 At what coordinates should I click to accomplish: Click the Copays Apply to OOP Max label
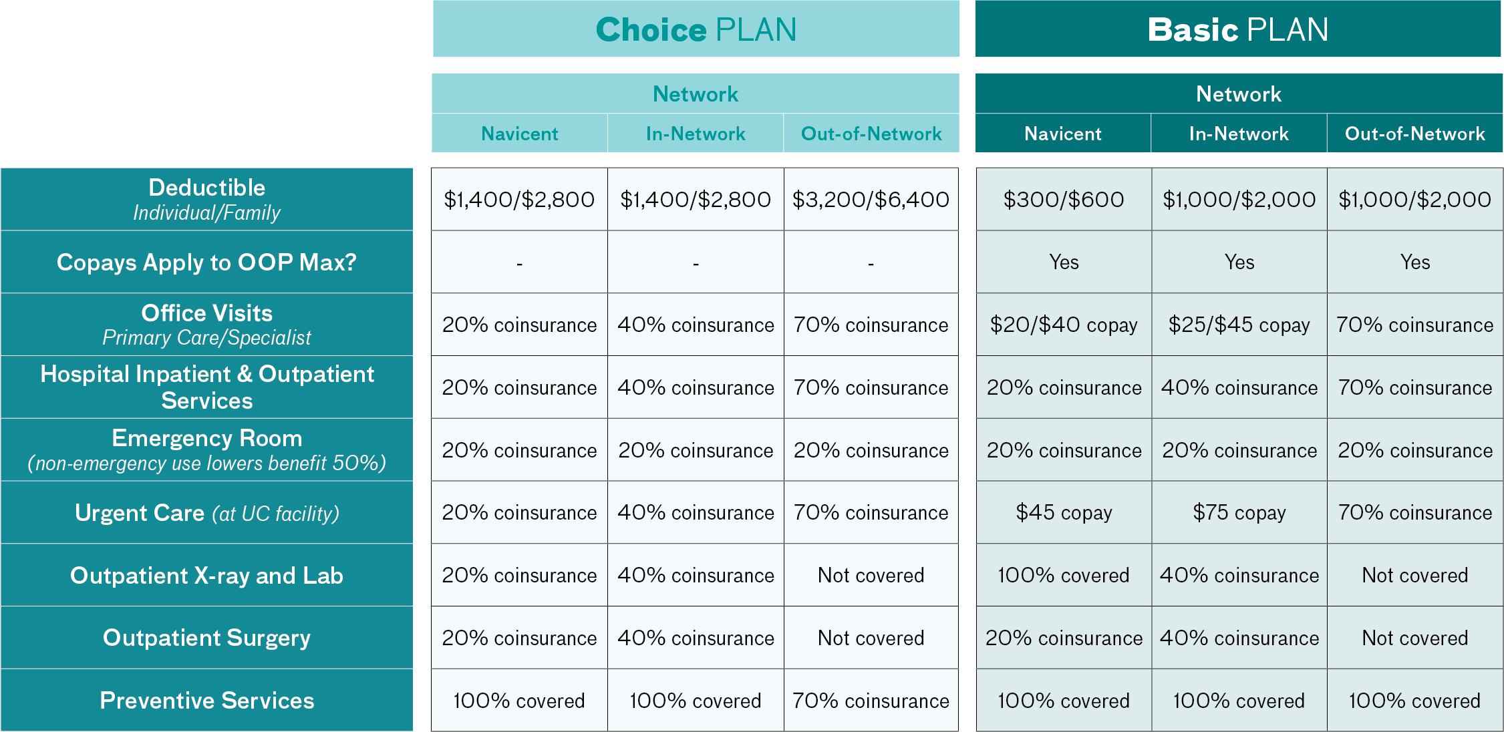207,262
